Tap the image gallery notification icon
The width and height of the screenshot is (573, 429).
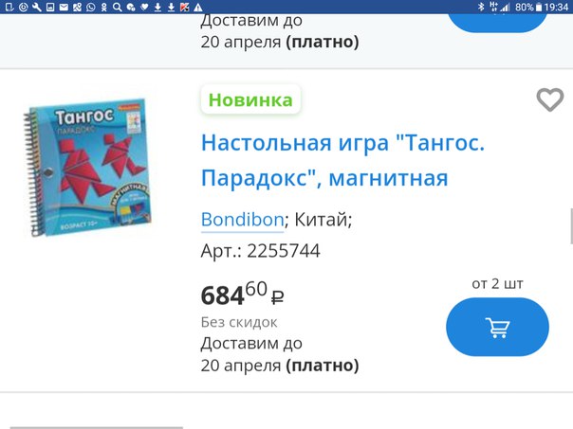(50, 7)
